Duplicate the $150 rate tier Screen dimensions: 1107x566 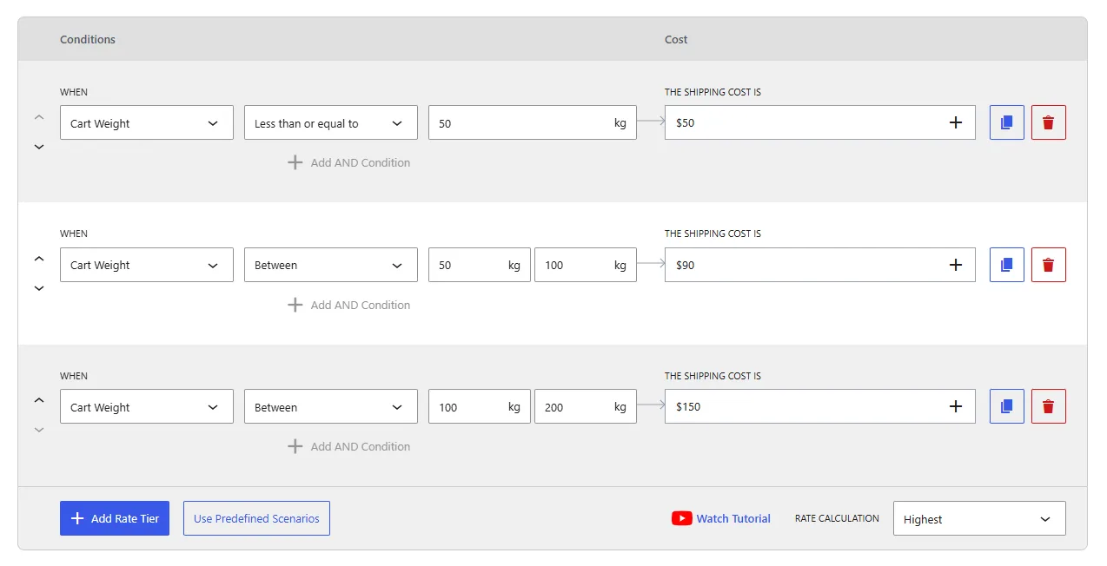pyautogui.click(x=1006, y=405)
